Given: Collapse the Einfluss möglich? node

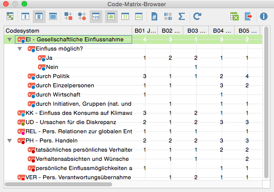Looking at the screenshot, I should tap(20, 49).
